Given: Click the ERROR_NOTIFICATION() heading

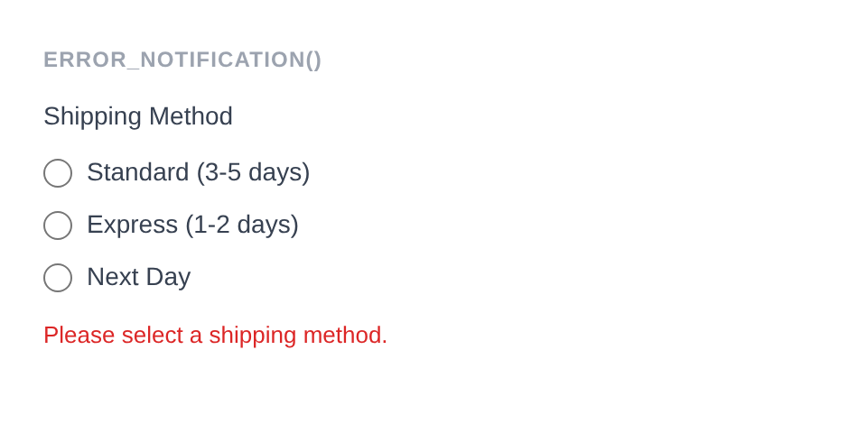Looking at the screenshot, I should click(182, 60).
